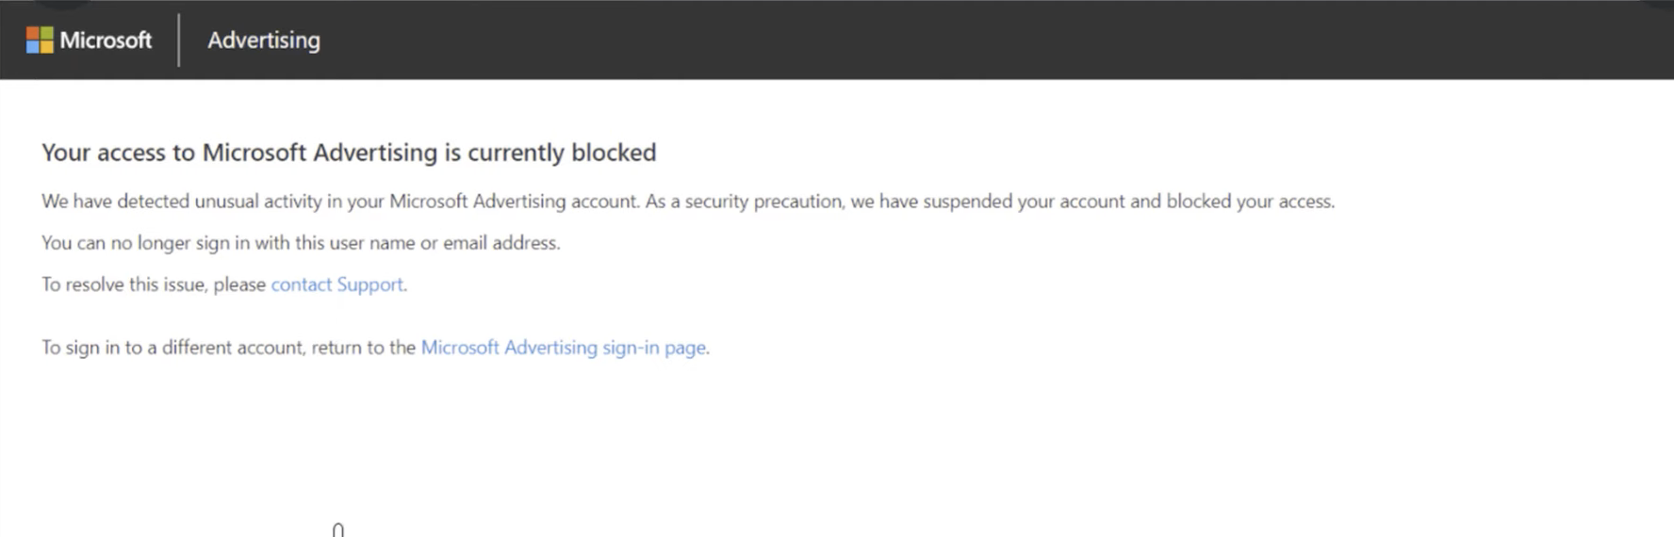
Task: Click the words "Microsoft Advertising" in the heading
Action: [320, 153]
